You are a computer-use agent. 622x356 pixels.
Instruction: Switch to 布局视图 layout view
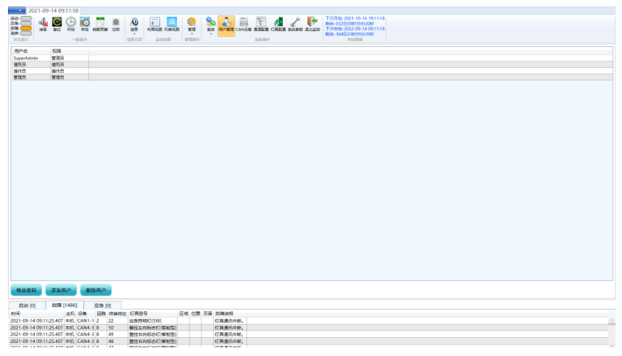[154, 23]
